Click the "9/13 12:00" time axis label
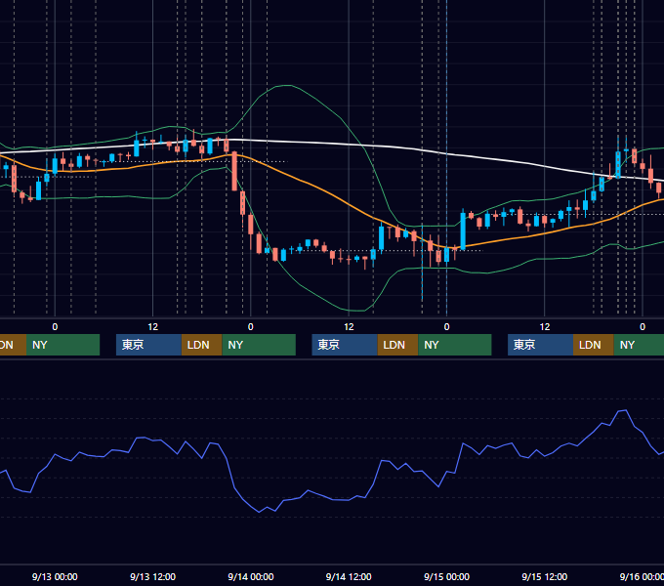Image resolution: width=664 pixels, height=586 pixels. point(153,576)
